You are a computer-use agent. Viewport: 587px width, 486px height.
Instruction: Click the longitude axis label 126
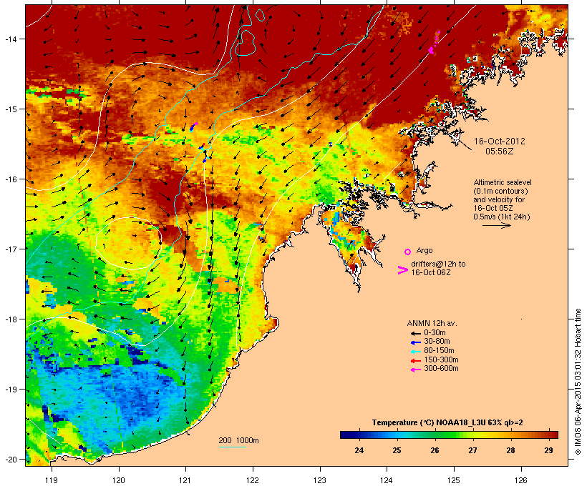(520, 480)
